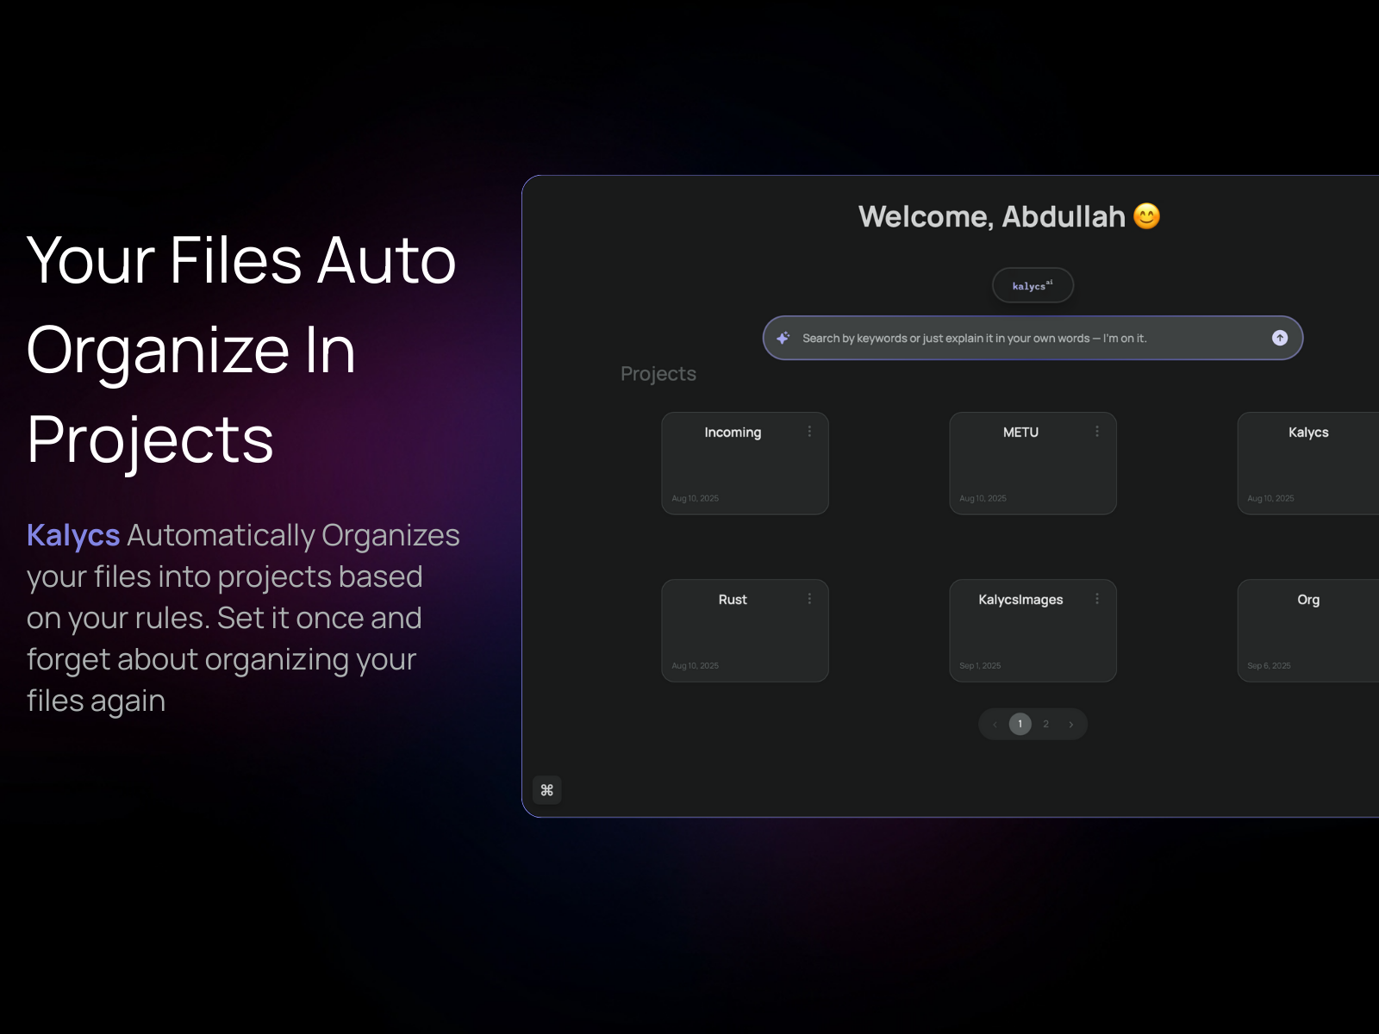Screen dimensions: 1379x1034
Task: Open options menu on KalycsImages project card
Action: tap(1097, 599)
